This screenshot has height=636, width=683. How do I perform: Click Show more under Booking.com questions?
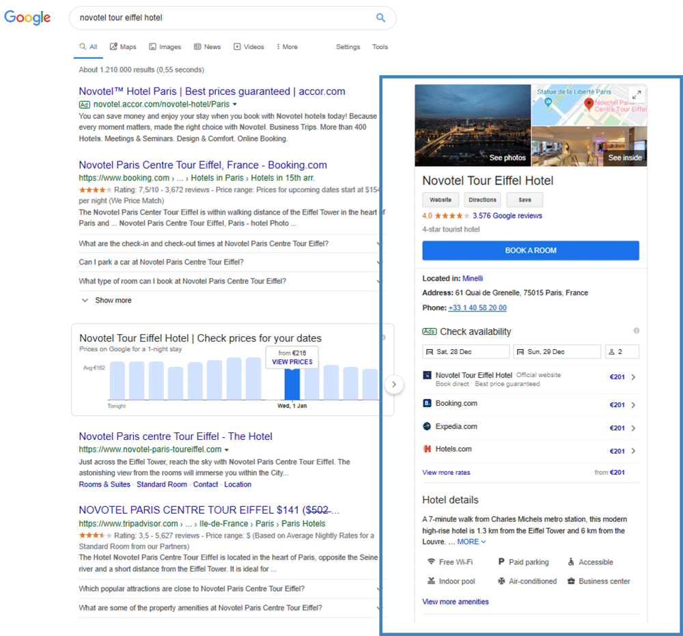coord(107,300)
